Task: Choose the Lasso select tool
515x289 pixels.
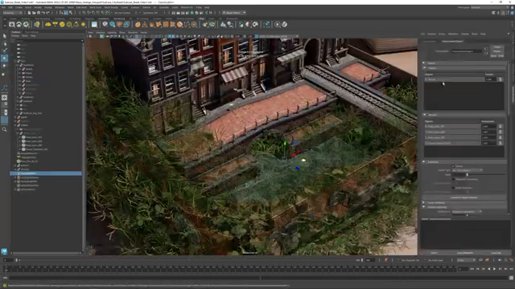Action: 4,43
